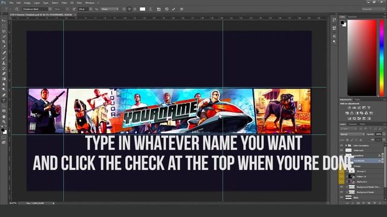Right align the text
The width and height of the screenshot is (387, 217).
pyautogui.click(x=135, y=9)
